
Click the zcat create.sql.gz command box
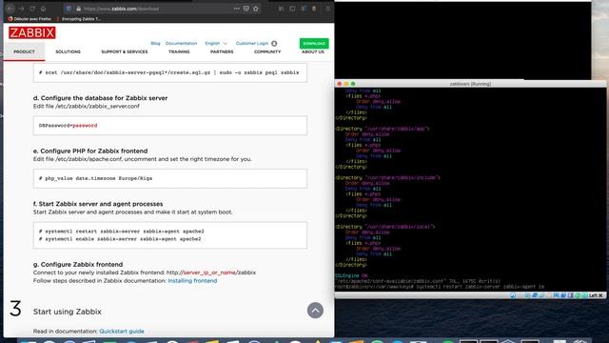(x=170, y=72)
